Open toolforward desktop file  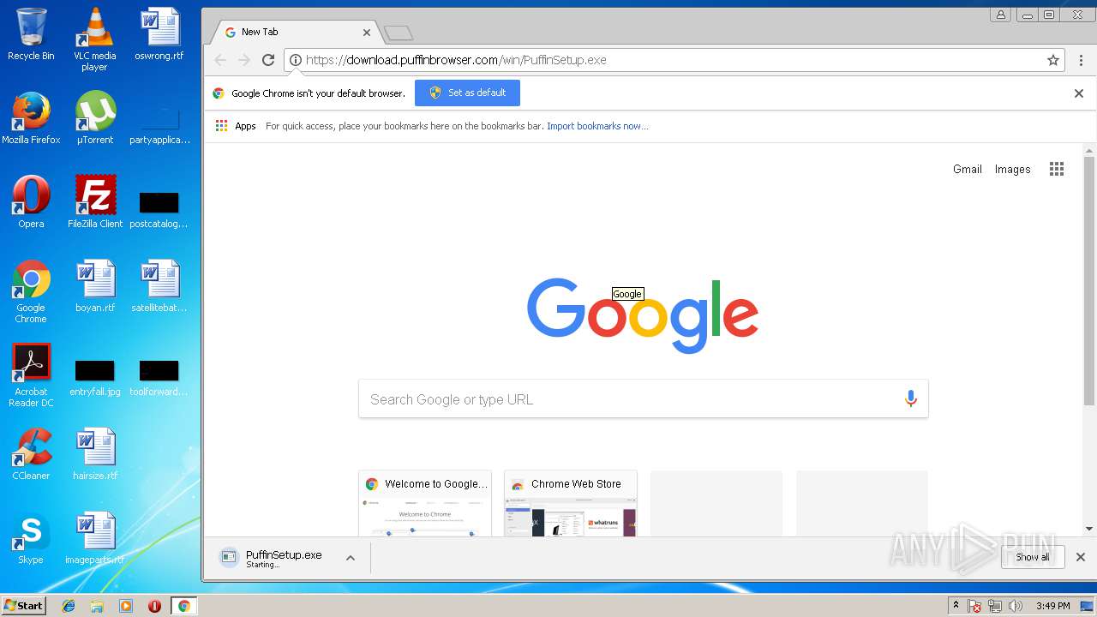click(159, 379)
